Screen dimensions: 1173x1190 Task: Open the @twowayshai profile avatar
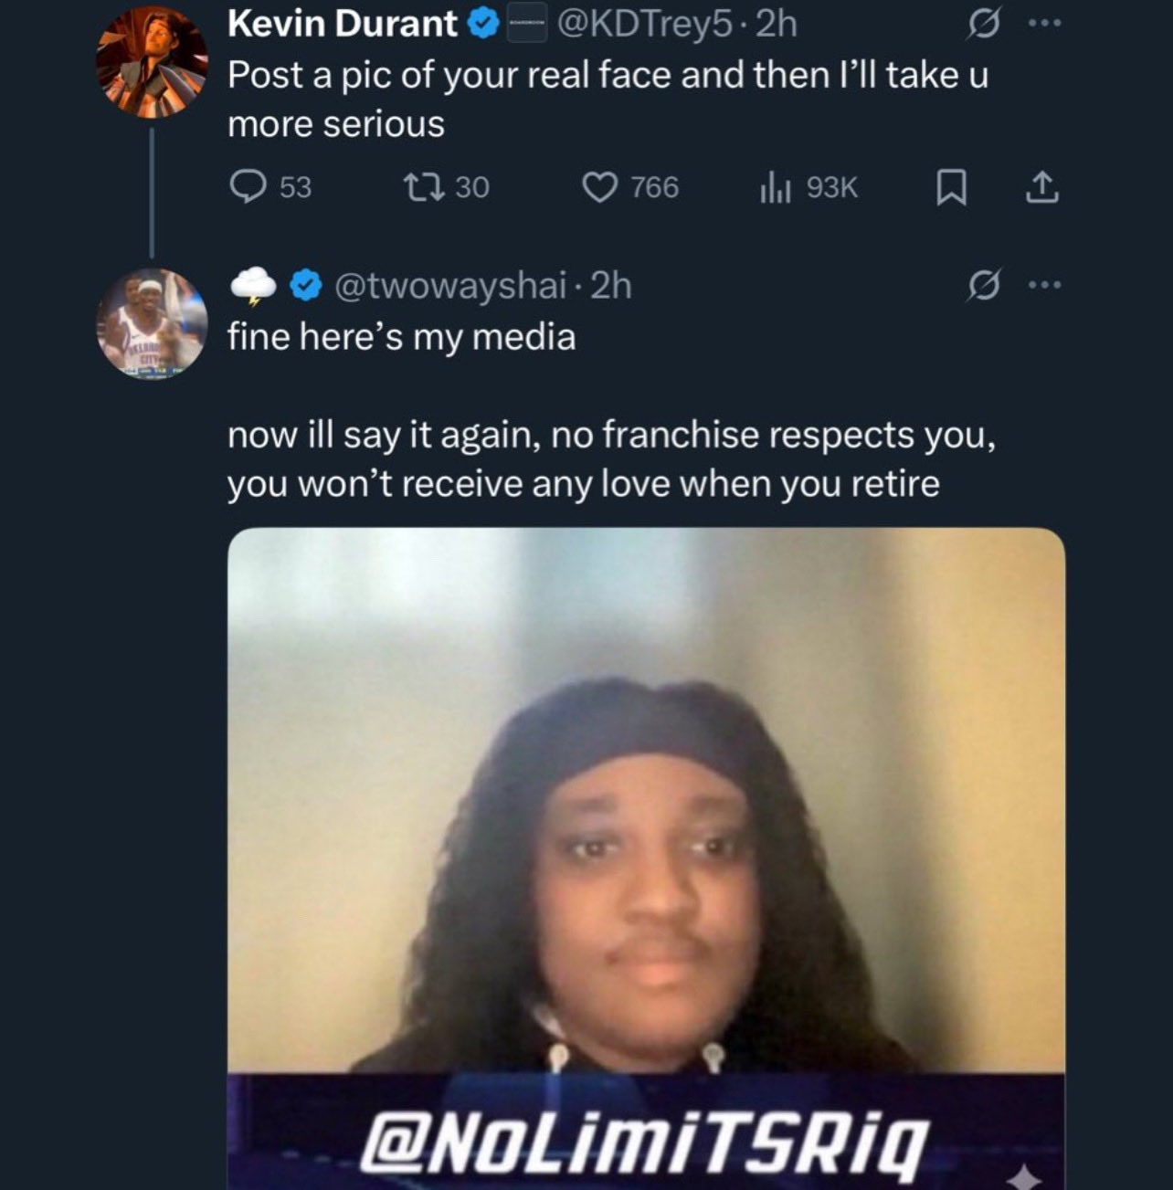point(152,323)
